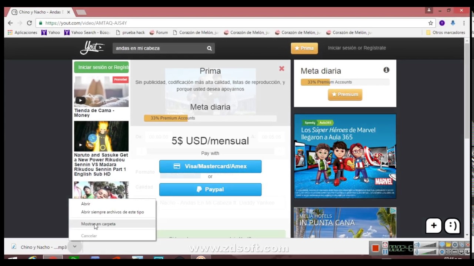This screenshot has height=266, width=474.
Task: Pause the screen recording
Action: (385, 252)
